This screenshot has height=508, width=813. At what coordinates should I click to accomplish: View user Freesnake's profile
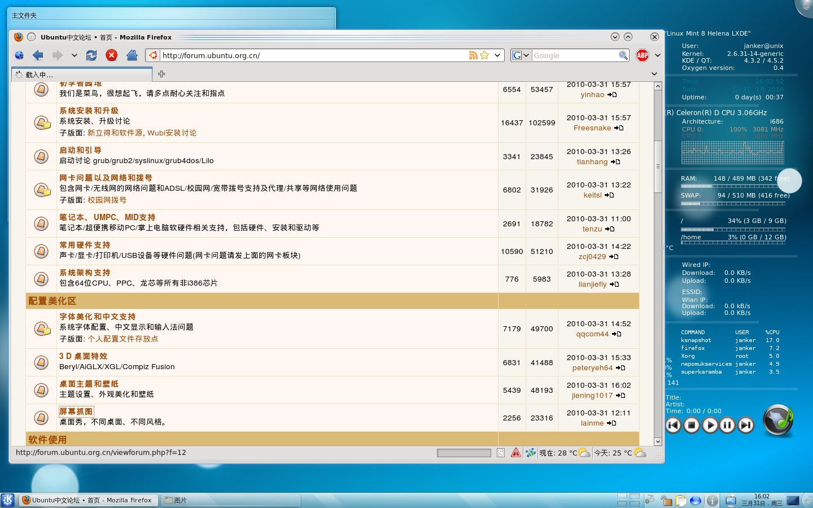(x=592, y=128)
